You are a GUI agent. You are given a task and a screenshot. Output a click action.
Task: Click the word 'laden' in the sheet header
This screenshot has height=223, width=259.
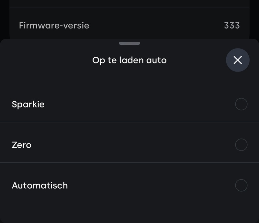[132, 60]
